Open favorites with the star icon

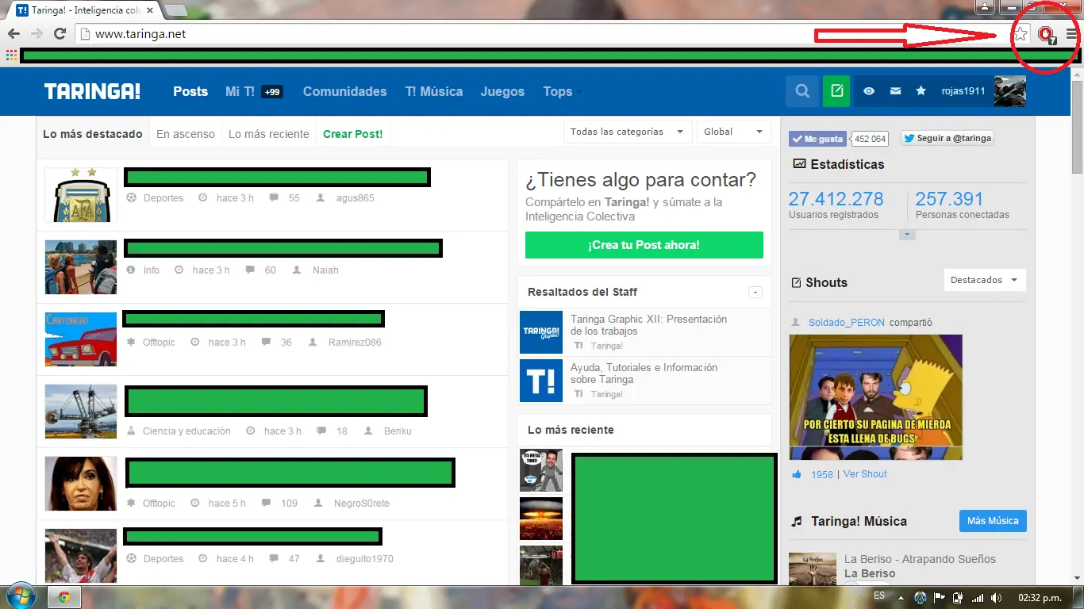click(921, 91)
